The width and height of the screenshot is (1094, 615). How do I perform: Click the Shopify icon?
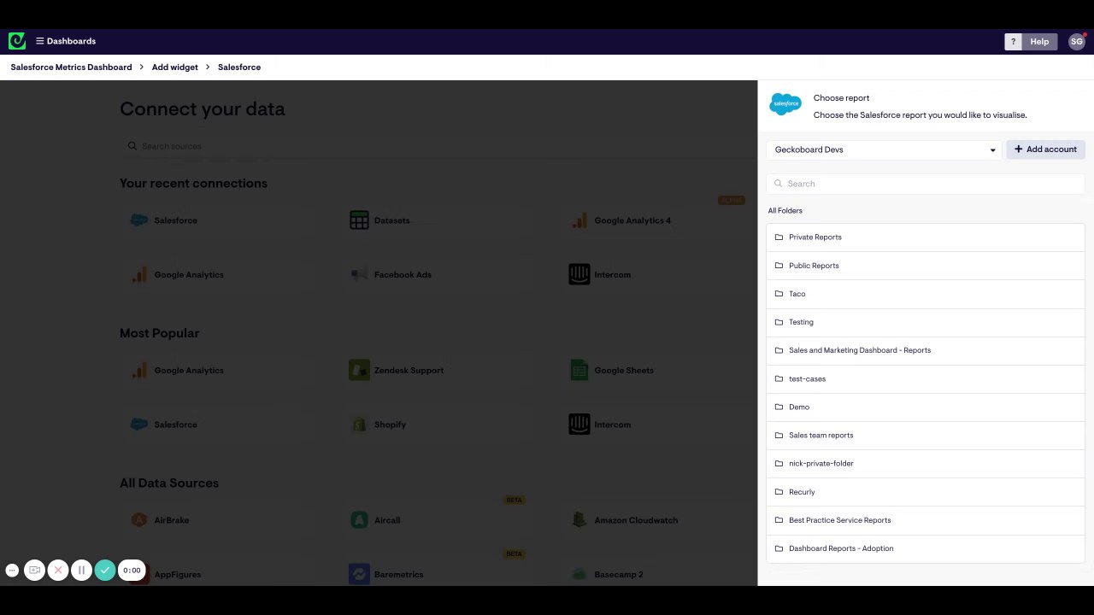[359, 425]
